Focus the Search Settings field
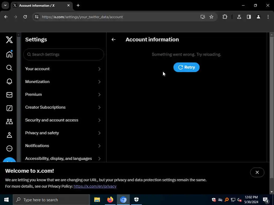Viewport: 274px width, 205px height. point(64,54)
